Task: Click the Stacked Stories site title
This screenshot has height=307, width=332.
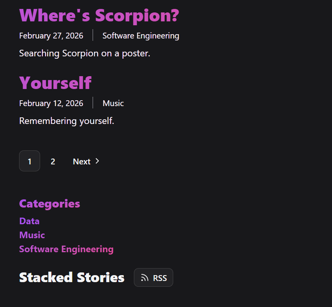Action: coord(72,277)
